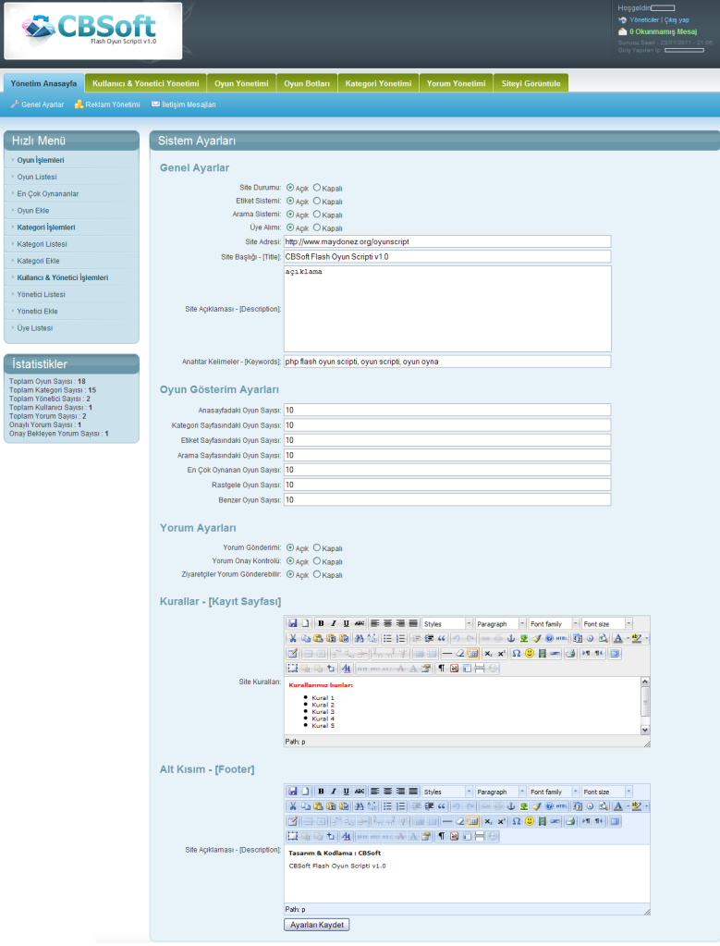
Task: Set Etiket Sistemi to Kapalı
Action: (x=317, y=201)
